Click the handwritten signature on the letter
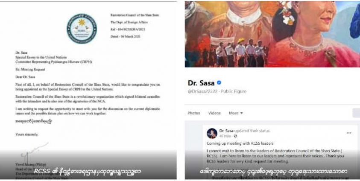360x181 pixels. [x=35, y=152]
